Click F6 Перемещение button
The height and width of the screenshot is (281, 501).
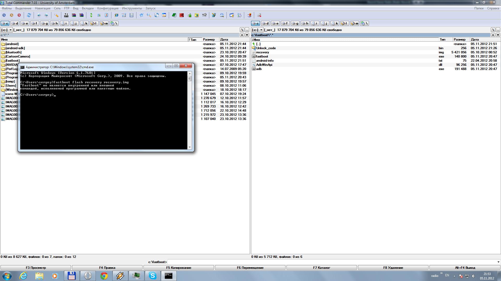pos(250,267)
